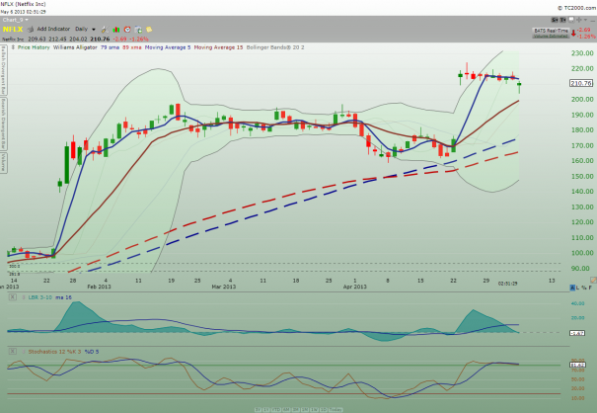The height and width of the screenshot is (413, 597).
Task: Open the alarm clock alert icon
Action: click(127, 30)
